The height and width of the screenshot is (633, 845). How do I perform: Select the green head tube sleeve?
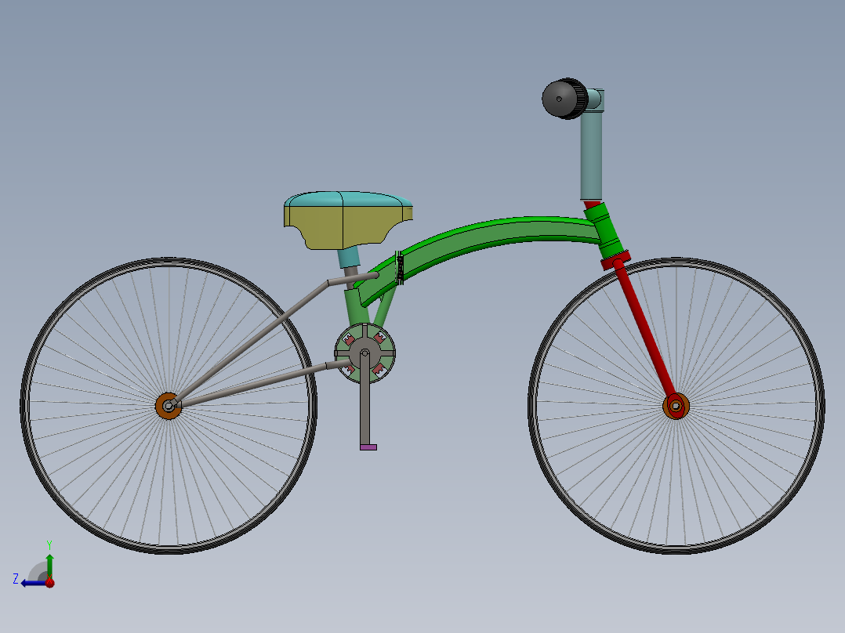click(x=606, y=230)
